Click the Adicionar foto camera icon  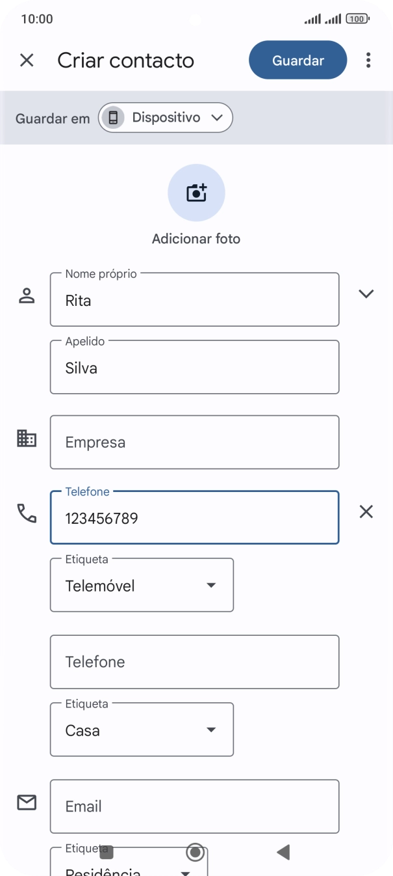coord(196,193)
